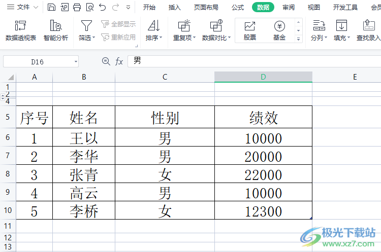Screen dimensions: 381x252
Task: Click the 填充 fill icon
Action: pos(342,26)
